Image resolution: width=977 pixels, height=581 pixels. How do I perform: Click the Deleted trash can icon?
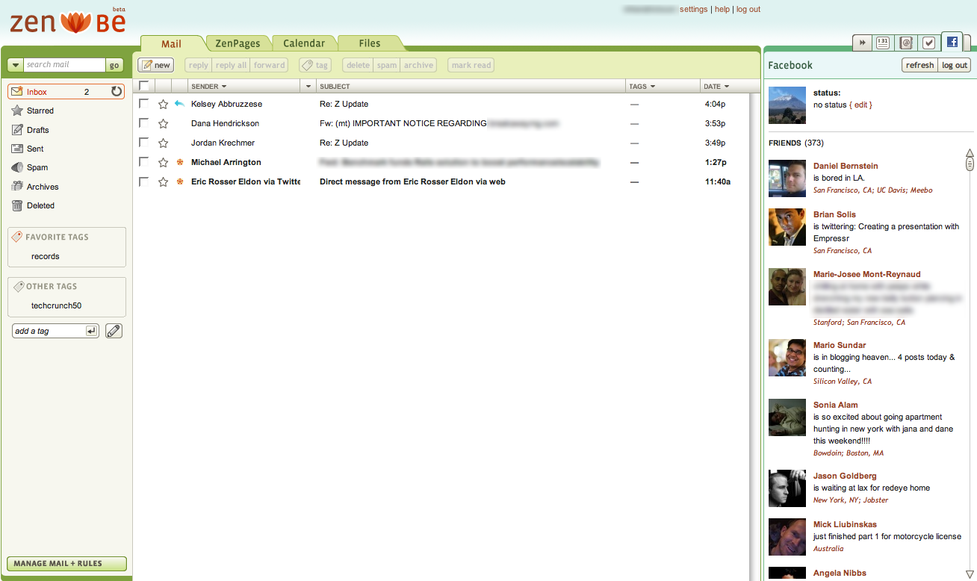click(x=17, y=205)
